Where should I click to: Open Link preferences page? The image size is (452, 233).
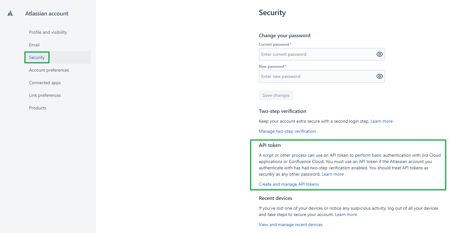(x=45, y=95)
